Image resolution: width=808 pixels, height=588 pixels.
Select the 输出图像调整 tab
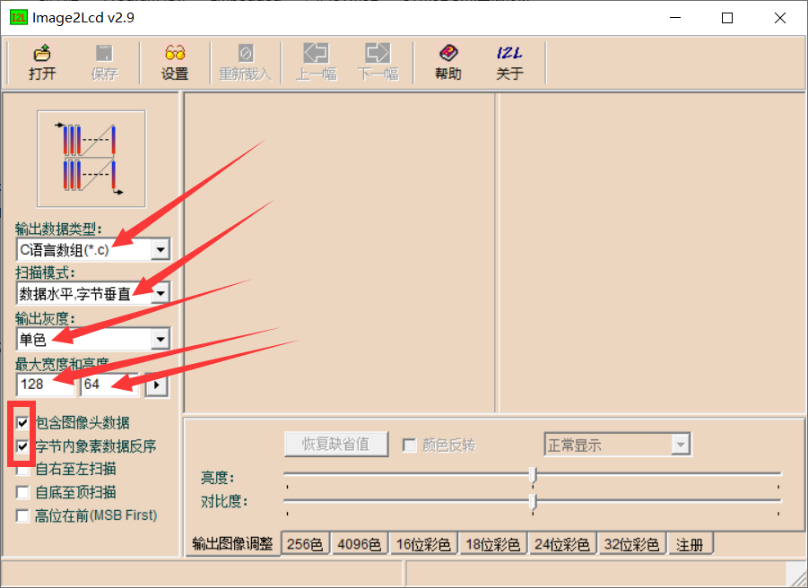[x=233, y=543]
